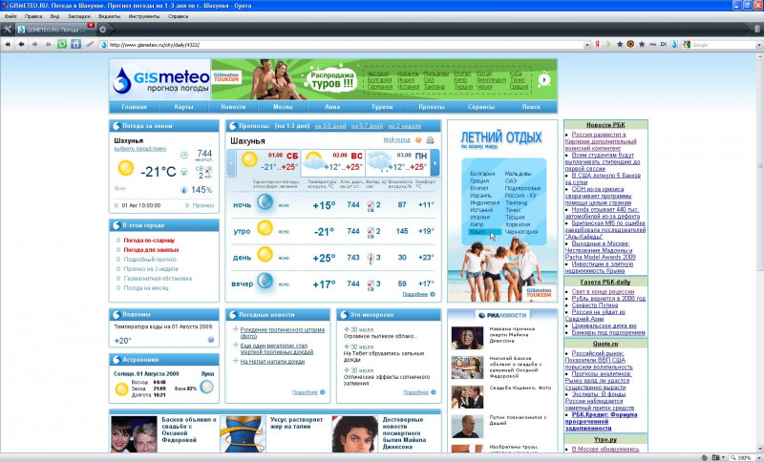Open the Виджеты menu

(x=109, y=16)
